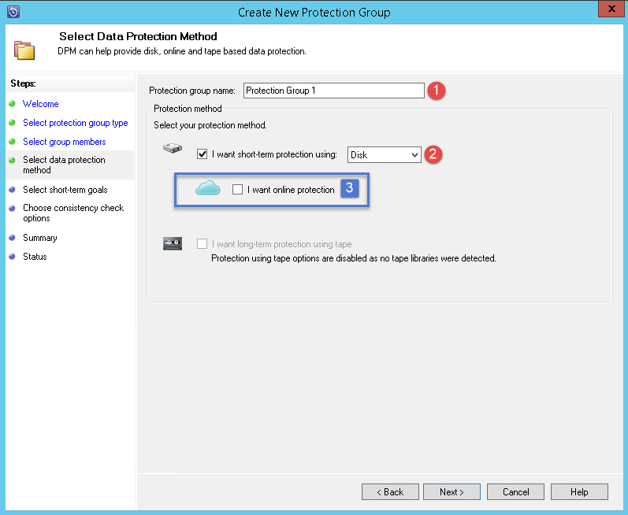Viewport: 628px width, 515px height.
Task: Click the 'Protection group name:' label
Action: coord(191,91)
